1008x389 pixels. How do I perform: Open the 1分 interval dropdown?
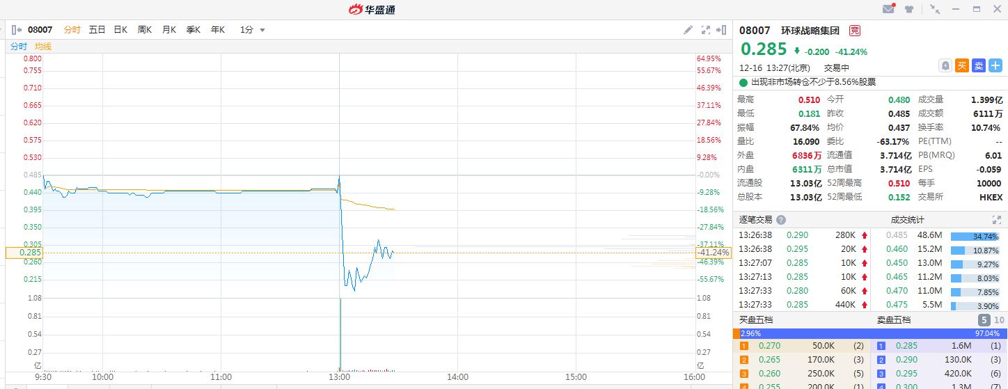[253, 30]
